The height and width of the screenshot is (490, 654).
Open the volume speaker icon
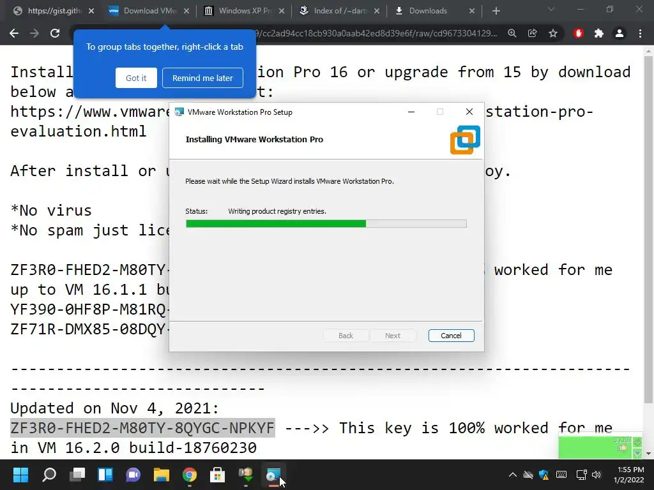(x=597, y=475)
